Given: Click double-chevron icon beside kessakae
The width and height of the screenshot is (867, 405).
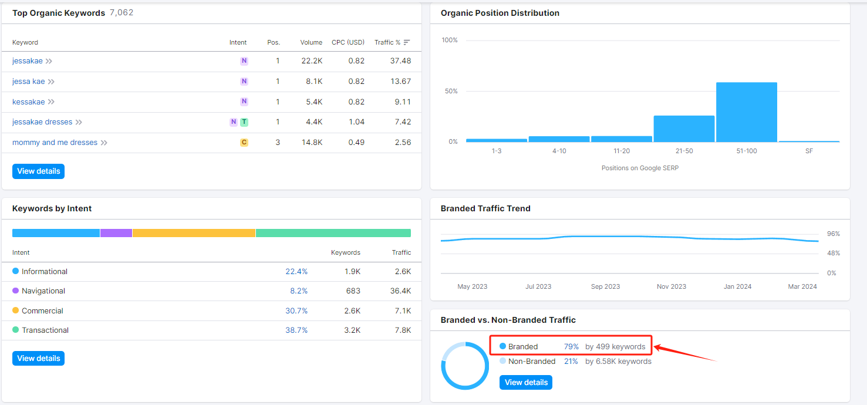Looking at the screenshot, I should click(x=52, y=102).
